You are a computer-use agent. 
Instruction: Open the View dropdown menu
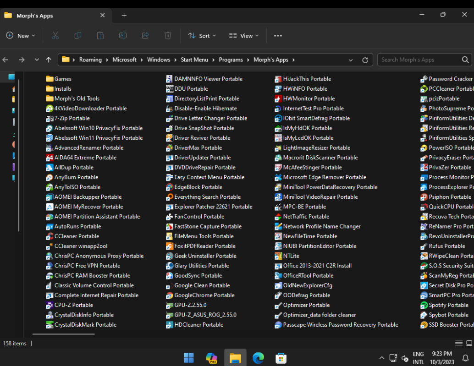coord(244,36)
